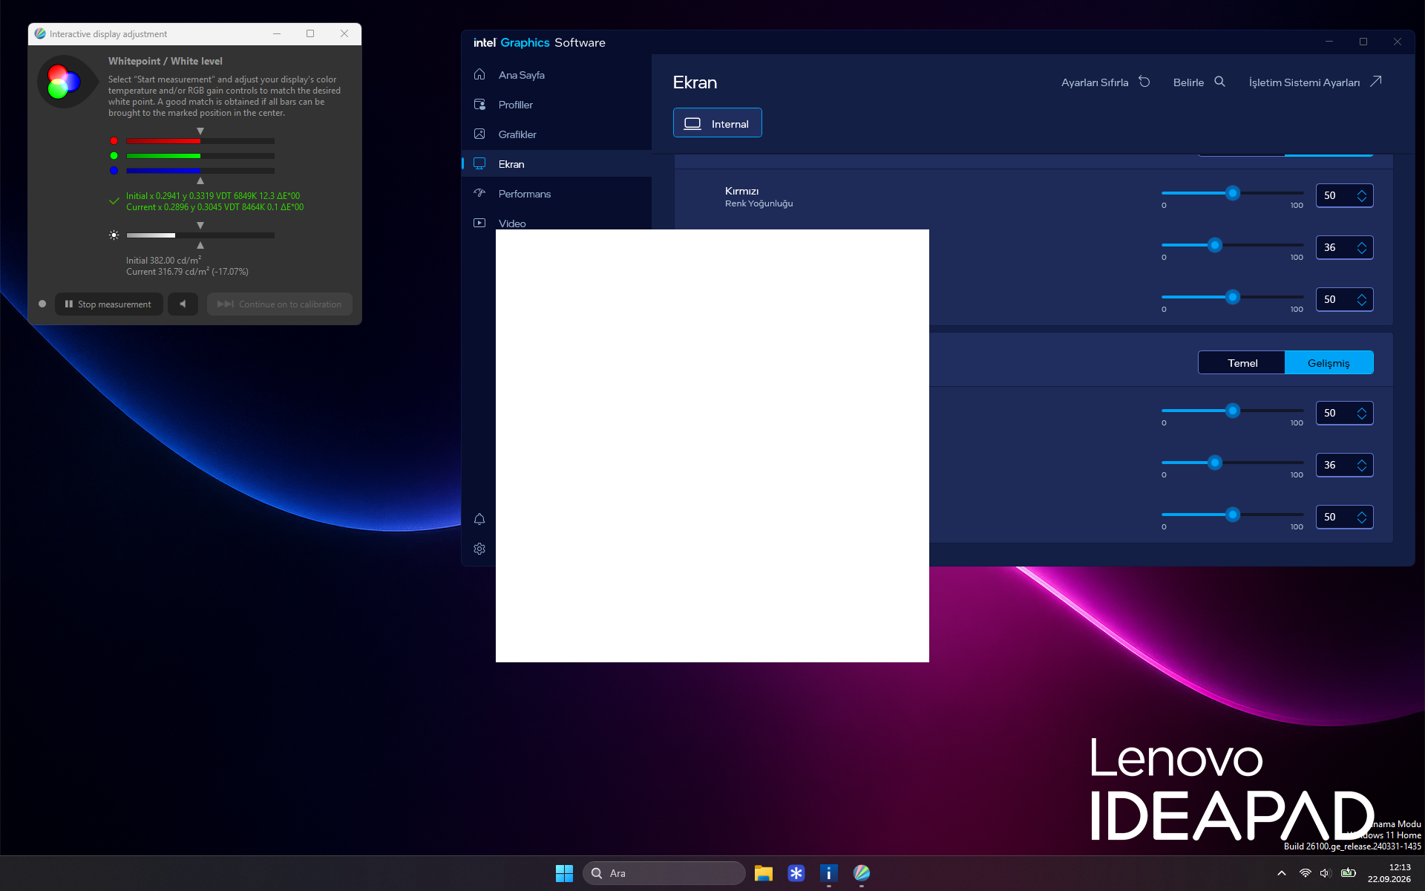
Task: Open File Explorer from taskbar
Action: click(764, 873)
